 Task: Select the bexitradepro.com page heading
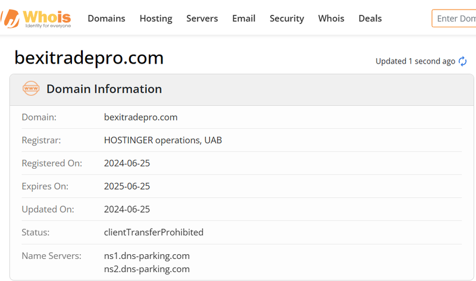(x=89, y=58)
